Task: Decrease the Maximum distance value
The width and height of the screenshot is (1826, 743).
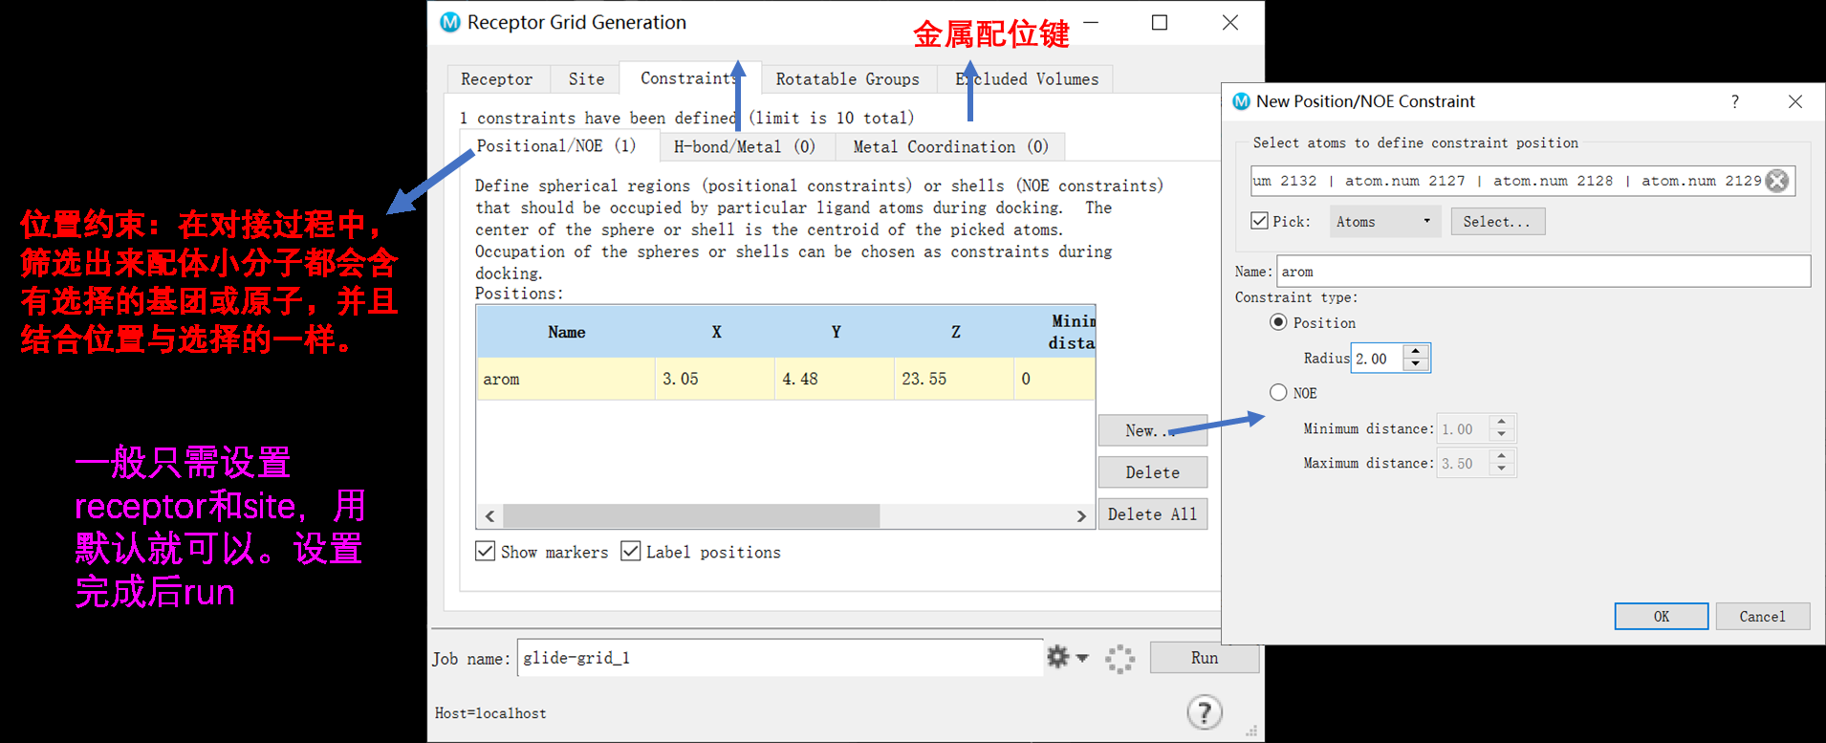Action: click(x=1502, y=470)
